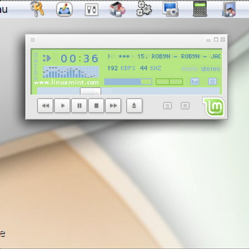This screenshot has width=249, height=249.
Task: Close the audio player window
Action: point(223,39)
